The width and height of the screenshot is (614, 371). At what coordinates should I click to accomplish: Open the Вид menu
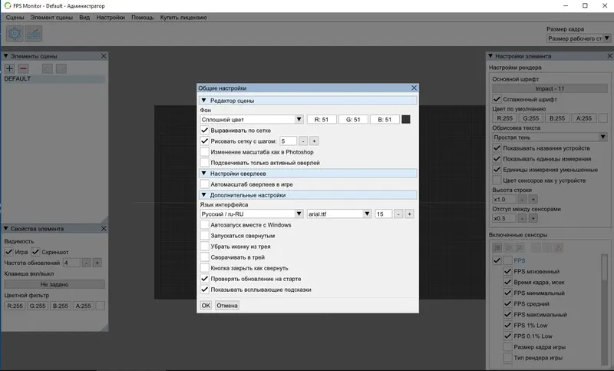coord(84,17)
